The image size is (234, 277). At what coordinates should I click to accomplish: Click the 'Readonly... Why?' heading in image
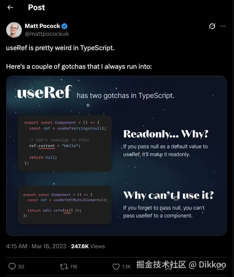165,134
